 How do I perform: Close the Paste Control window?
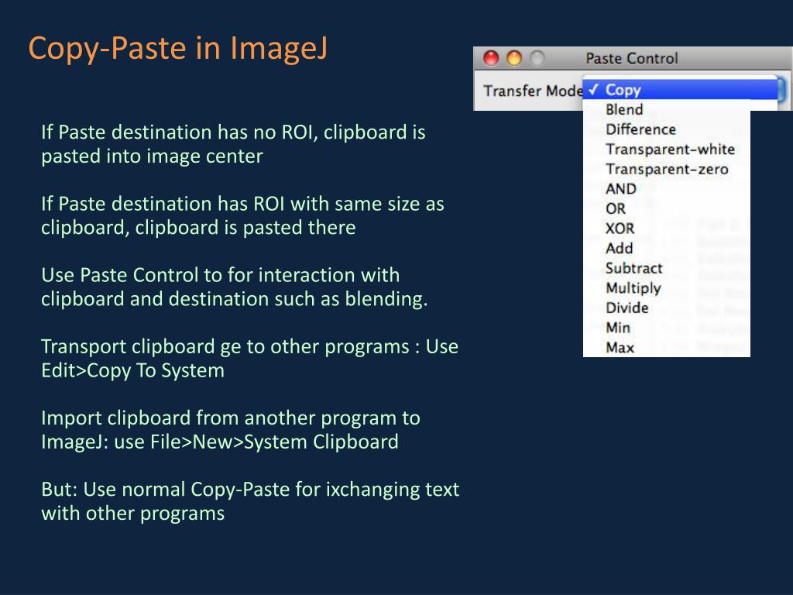pos(490,58)
